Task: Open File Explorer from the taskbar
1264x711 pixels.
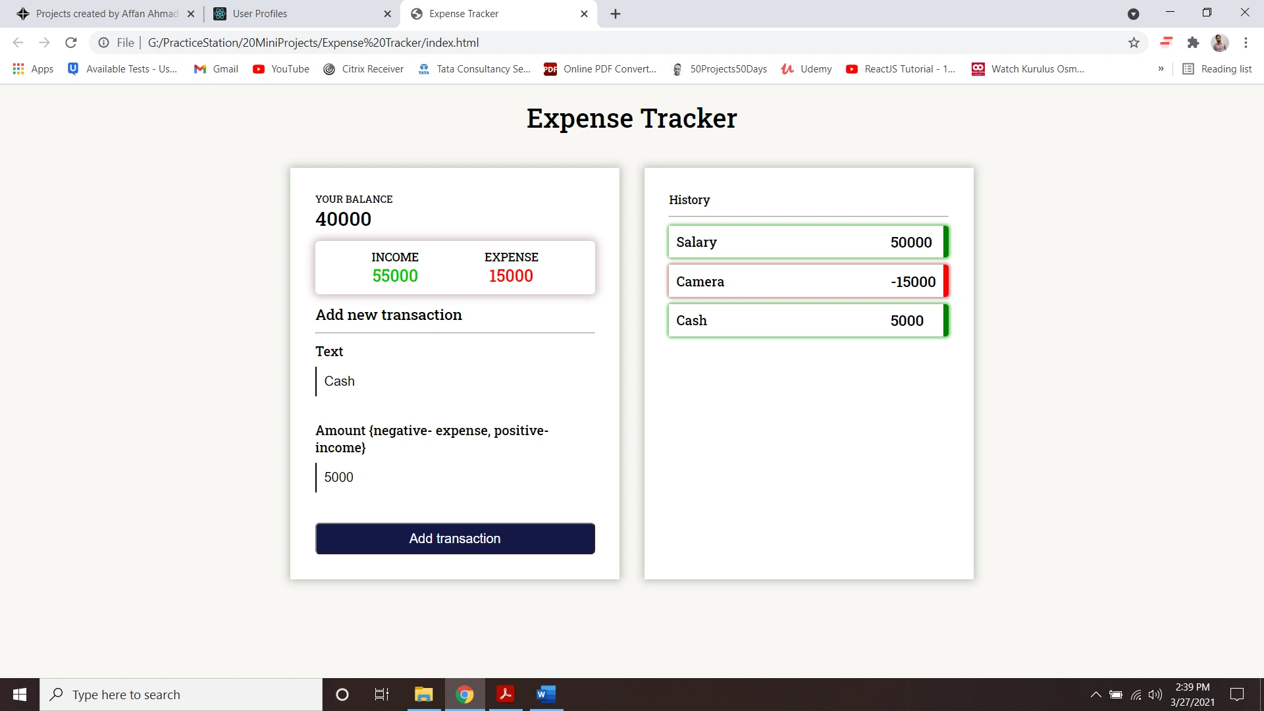Action: [423, 695]
